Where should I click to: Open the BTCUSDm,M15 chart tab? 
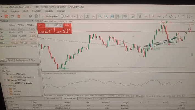pos(53,99)
